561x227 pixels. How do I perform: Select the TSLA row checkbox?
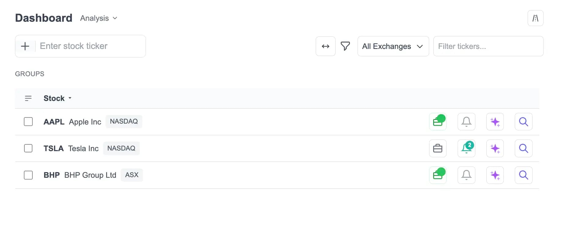click(28, 148)
